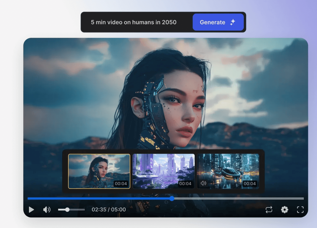
Task: Select the cyborg woman scene thumbnail
Action: (99, 171)
